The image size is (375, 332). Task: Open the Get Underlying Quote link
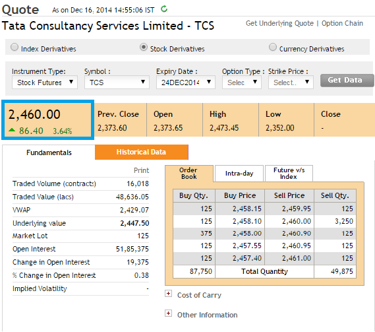click(x=279, y=23)
